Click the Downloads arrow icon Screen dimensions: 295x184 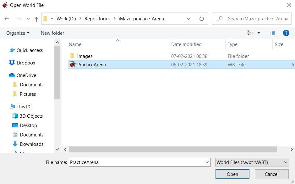(15, 144)
